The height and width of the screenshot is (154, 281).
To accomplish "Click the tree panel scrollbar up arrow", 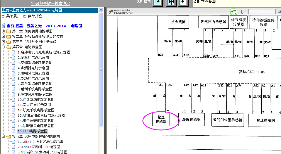I will pos(101,10).
